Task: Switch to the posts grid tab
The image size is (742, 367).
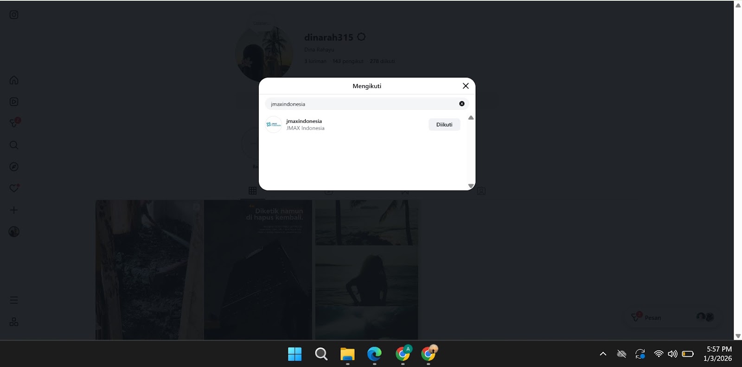Action: (x=253, y=190)
